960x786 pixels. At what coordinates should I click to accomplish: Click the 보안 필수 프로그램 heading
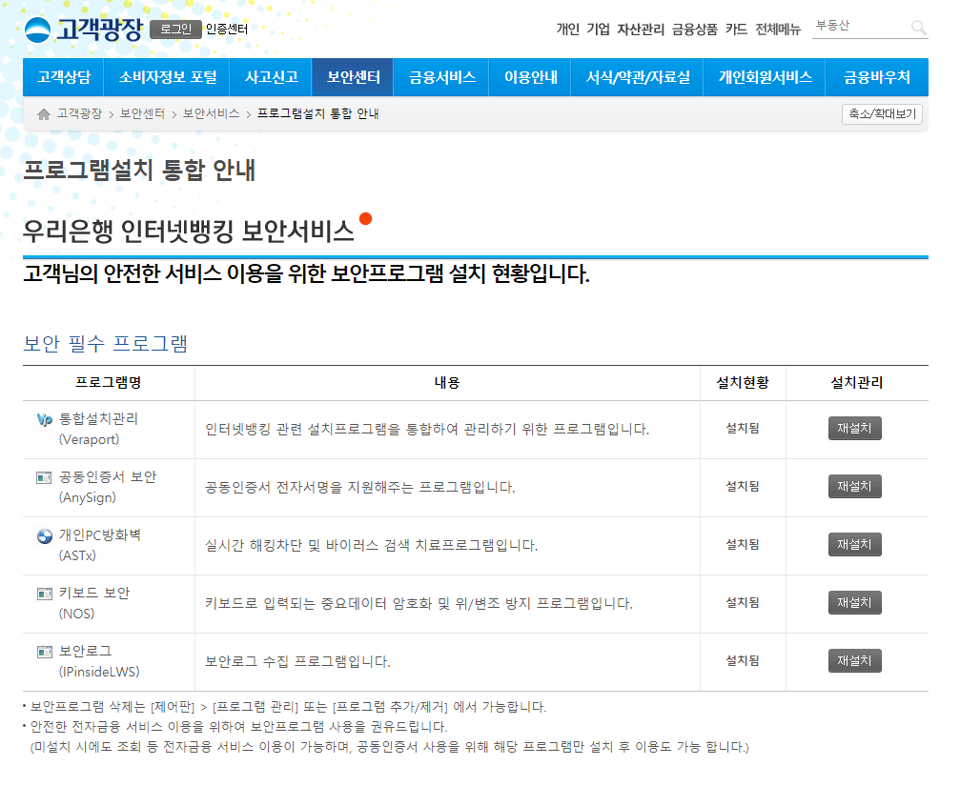pyautogui.click(x=105, y=344)
